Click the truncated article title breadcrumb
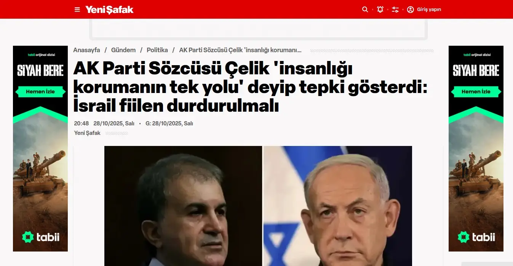Image resolution: width=513 pixels, height=266 pixels. (240, 50)
